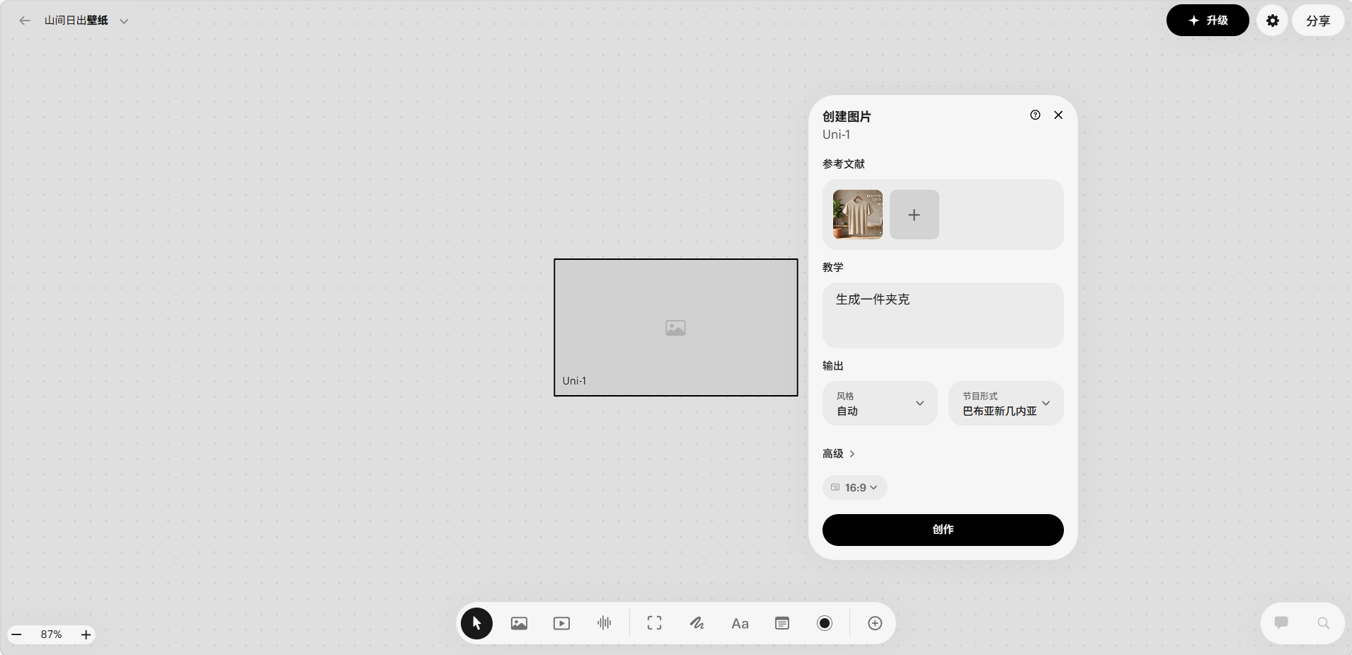Screen dimensions: 1352x655
Task: Click the 创作 create button
Action: [942, 530]
